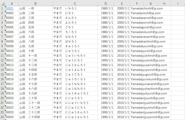Screen dimensions: 185x120
Task: Select column A header
Action: pos(12,4)
